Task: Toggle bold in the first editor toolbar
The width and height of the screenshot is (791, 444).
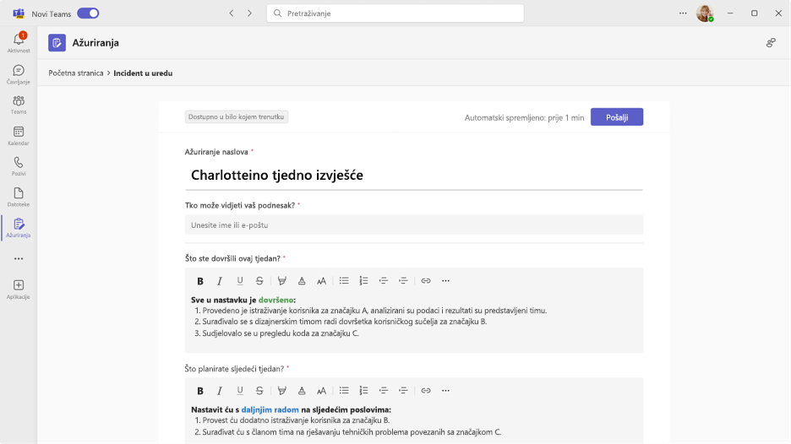Action: [x=200, y=281]
